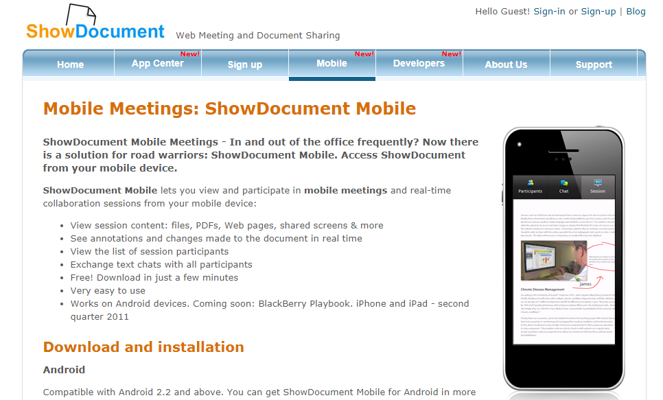Open the Blog link
Screen dimensions: 663x400
(x=636, y=12)
